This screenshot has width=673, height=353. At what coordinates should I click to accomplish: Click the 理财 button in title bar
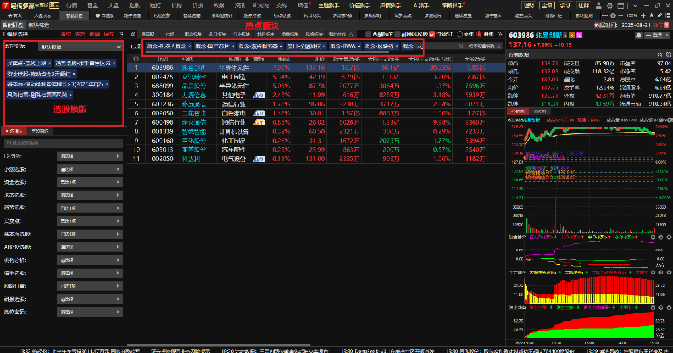(x=529, y=5)
